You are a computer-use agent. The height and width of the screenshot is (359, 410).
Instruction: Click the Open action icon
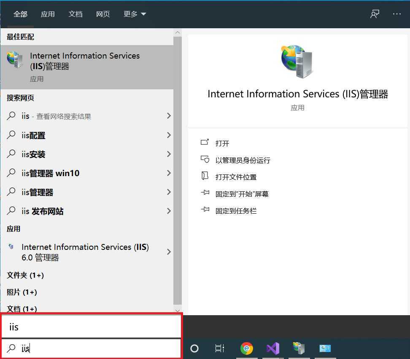coord(205,142)
